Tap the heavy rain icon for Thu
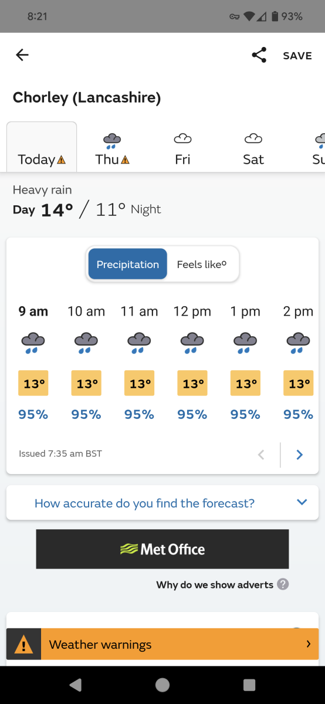The height and width of the screenshot is (704, 325). [112, 140]
